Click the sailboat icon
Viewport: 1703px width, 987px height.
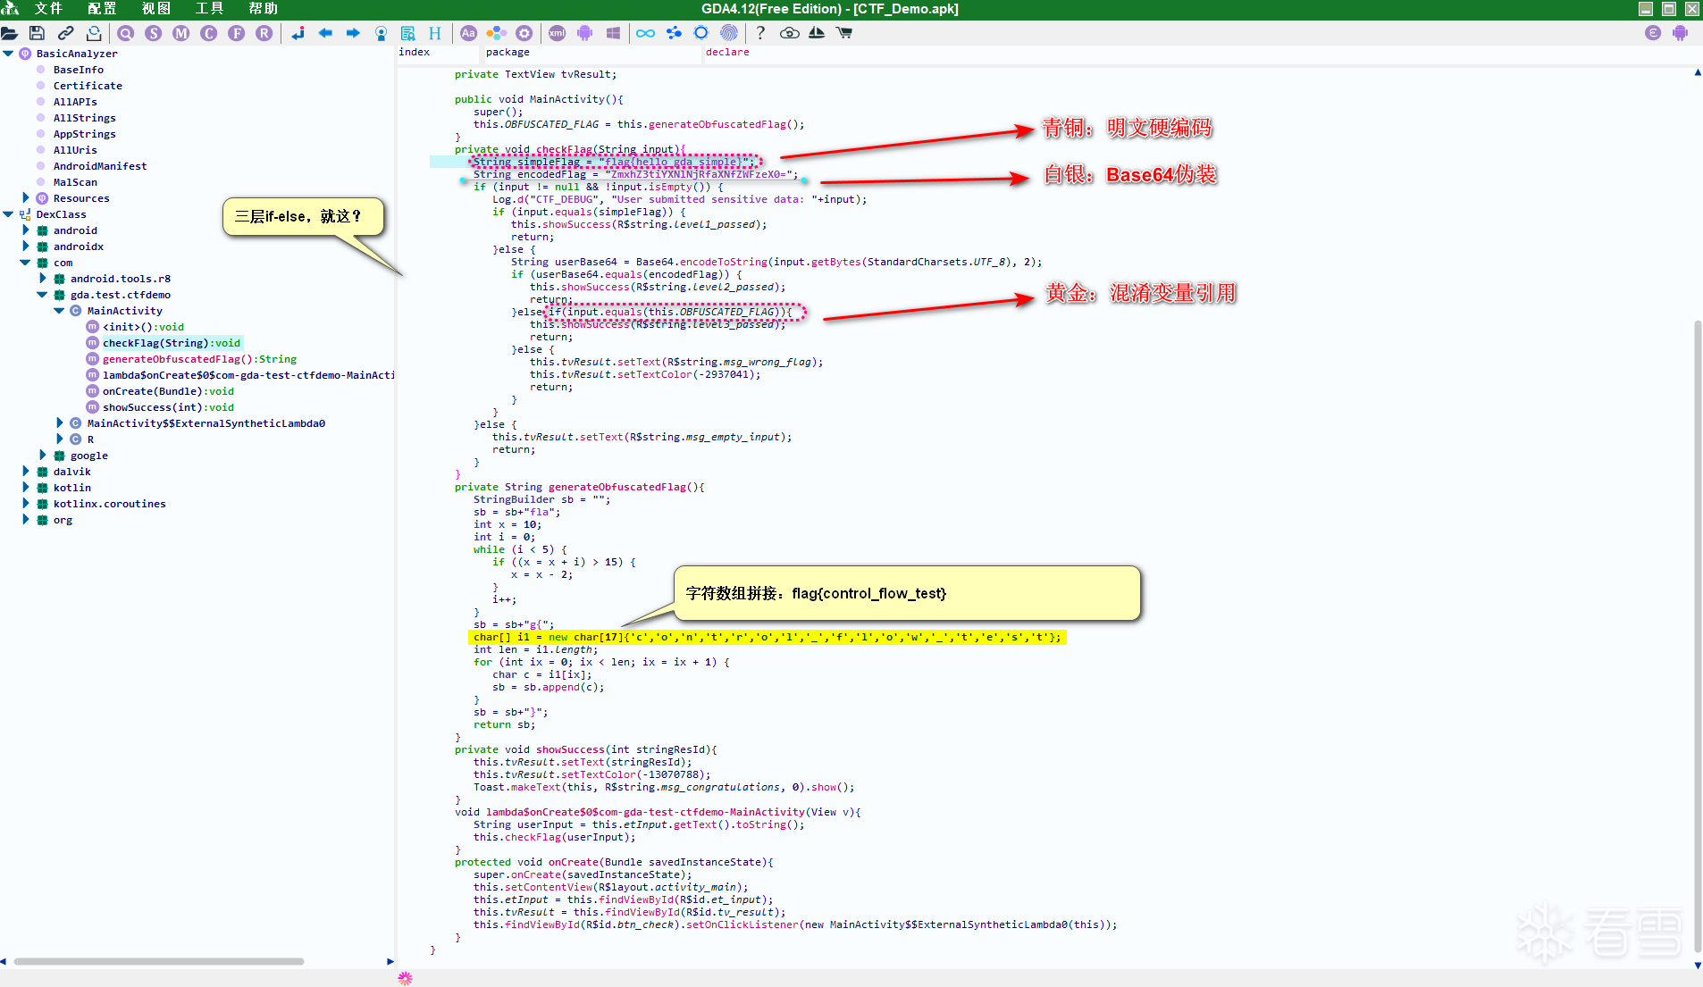coord(817,33)
